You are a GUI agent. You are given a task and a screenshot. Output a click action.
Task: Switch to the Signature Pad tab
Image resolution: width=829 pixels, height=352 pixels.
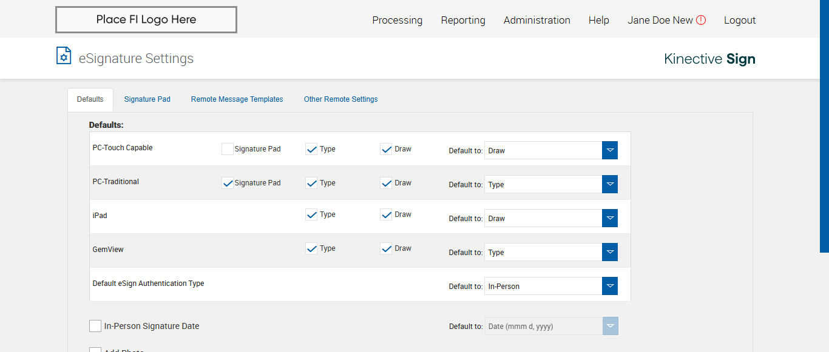pos(147,99)
